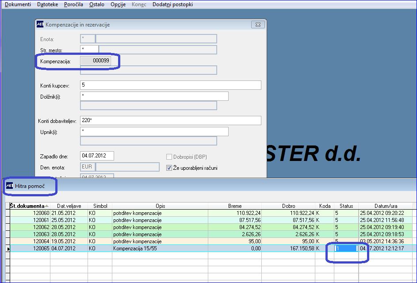
Task: Open the Dodatni postopki menu
Action: [172, 4]
